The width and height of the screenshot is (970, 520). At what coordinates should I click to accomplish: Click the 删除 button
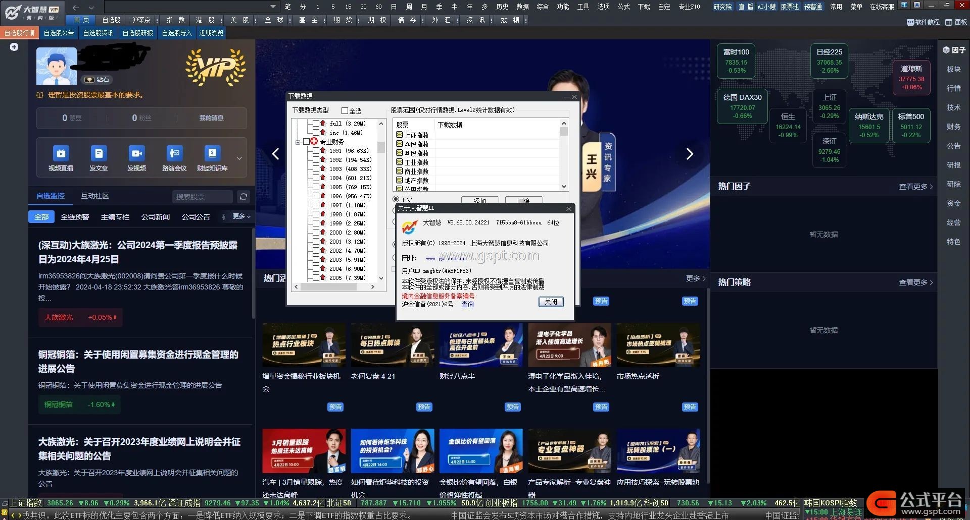(523, 200)
